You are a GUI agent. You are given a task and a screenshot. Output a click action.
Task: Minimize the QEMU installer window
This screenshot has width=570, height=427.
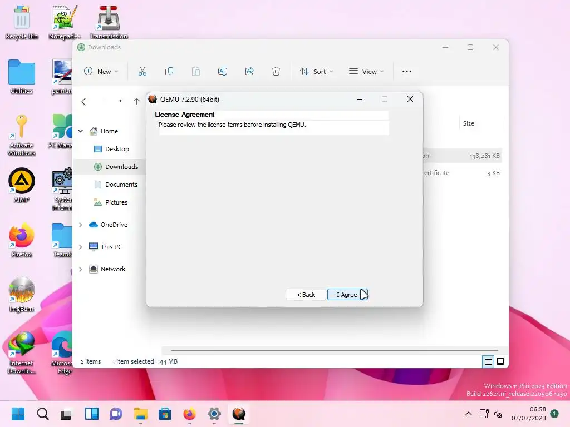360,99
